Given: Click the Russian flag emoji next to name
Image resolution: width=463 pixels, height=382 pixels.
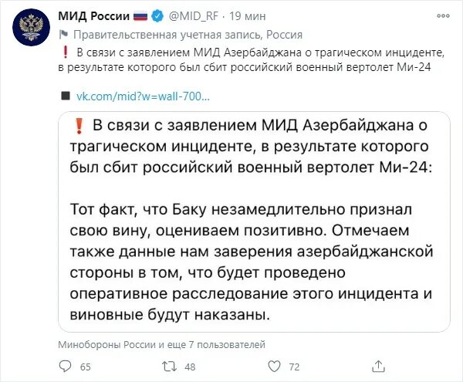Looking at the screenshot, I should (140, 16).
